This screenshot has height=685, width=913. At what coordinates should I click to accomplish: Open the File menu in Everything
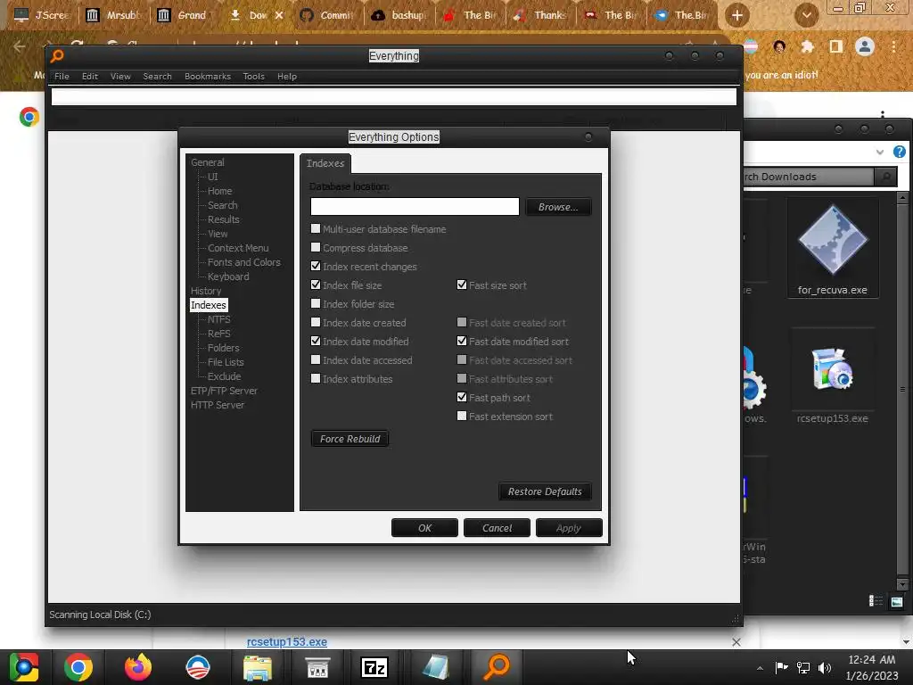62,77
